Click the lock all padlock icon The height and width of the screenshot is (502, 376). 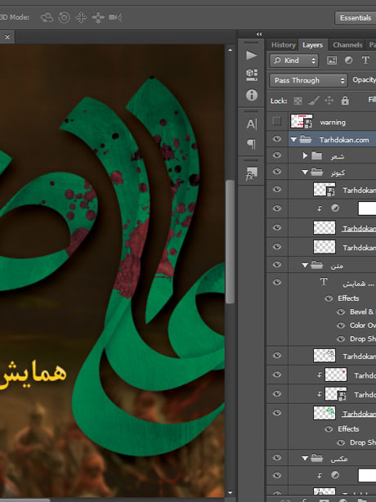coord(345,101)
